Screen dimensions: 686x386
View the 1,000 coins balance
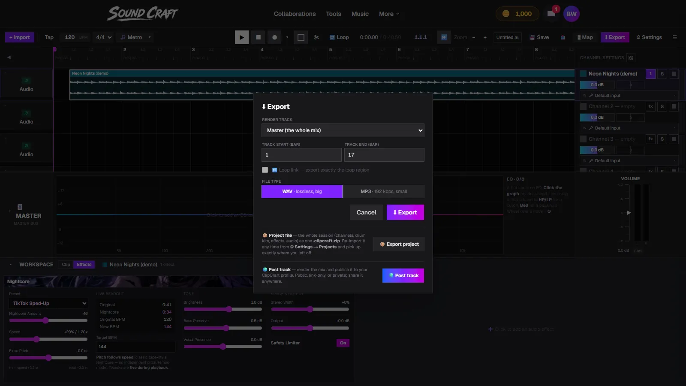517,14
